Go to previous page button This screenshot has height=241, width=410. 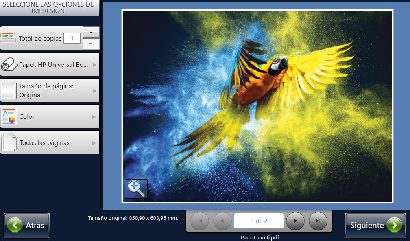[x=222, y=221]
